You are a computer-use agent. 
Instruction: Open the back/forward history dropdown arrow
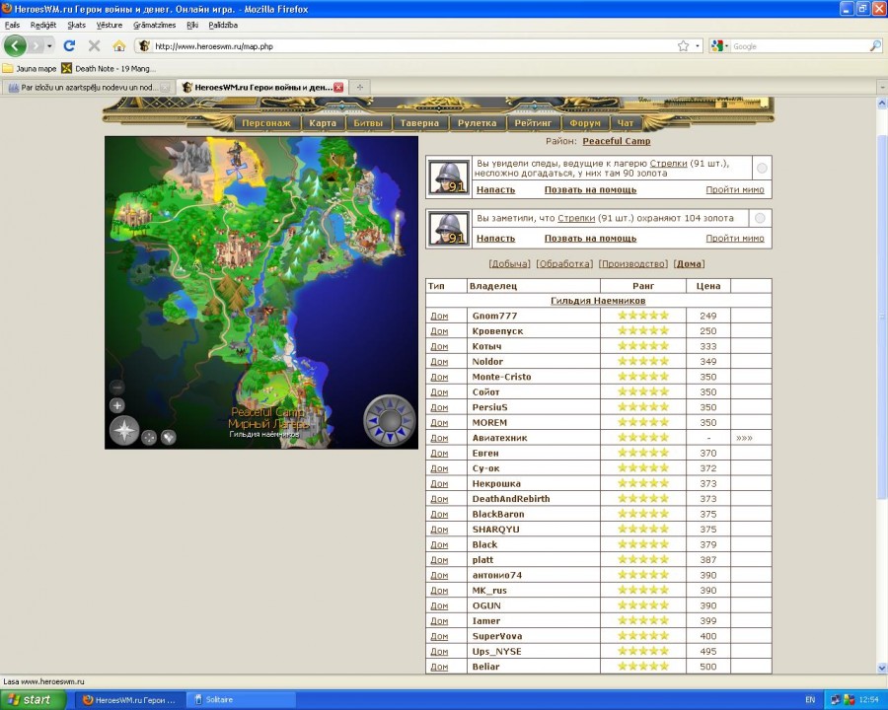pos(50,46)
